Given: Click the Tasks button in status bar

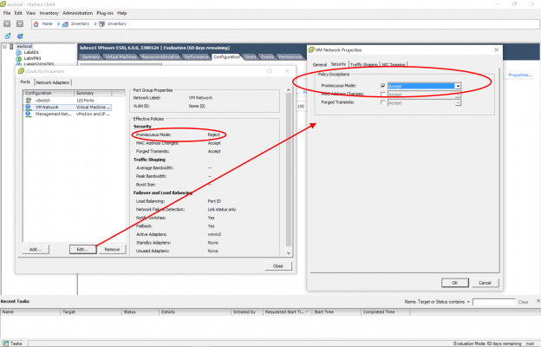Looking at the screenshot, I should tap(13, 344).
